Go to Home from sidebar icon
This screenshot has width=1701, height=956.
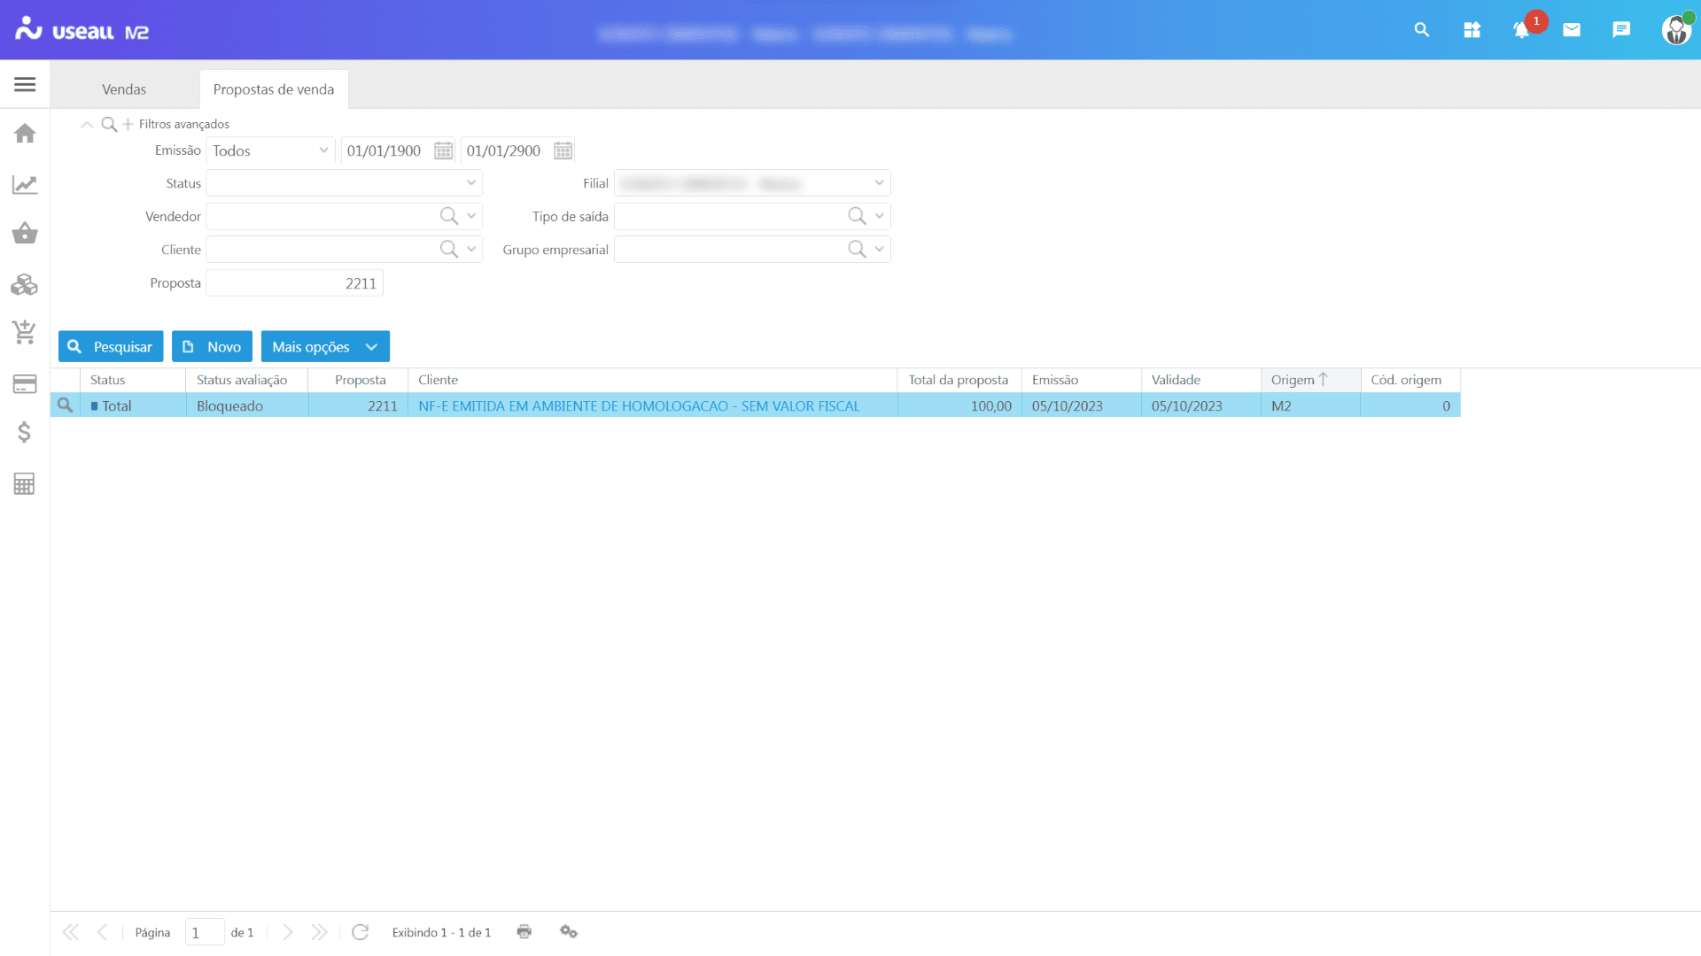(25, 134)
